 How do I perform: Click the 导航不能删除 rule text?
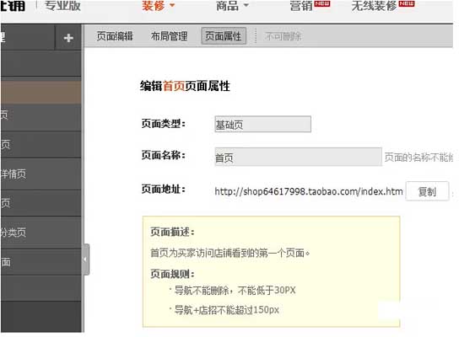235,290
